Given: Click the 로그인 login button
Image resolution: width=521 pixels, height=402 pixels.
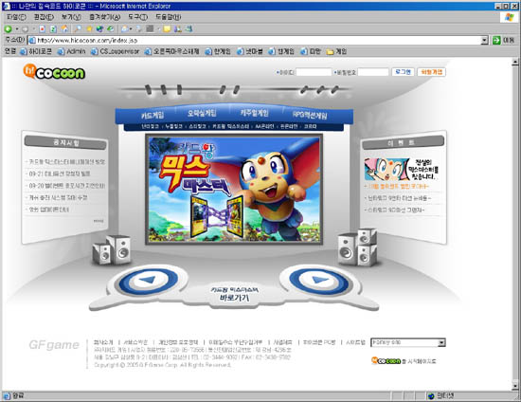Looking at the screenshot, I should 403,72.
